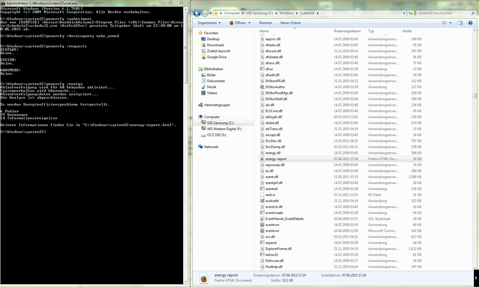Click the command prompt vertical scrollbar

(185, 143)
